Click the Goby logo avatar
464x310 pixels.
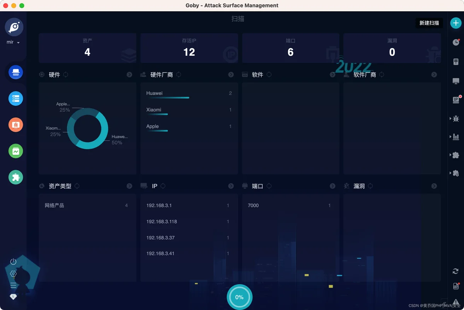pyautogui.click(x=14, y=27)
